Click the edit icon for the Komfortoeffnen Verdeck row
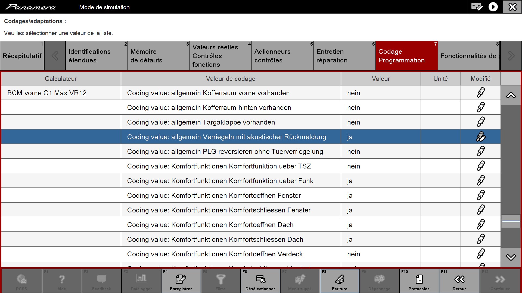 coord(481,254)
